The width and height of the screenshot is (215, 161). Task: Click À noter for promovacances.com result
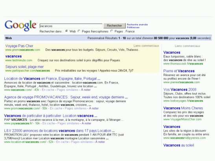(x=94, y=108)
